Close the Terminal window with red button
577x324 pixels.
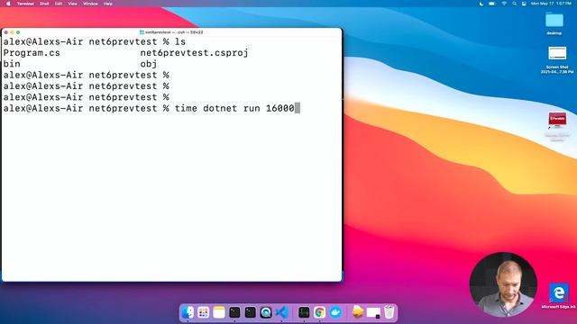point(6,32)
